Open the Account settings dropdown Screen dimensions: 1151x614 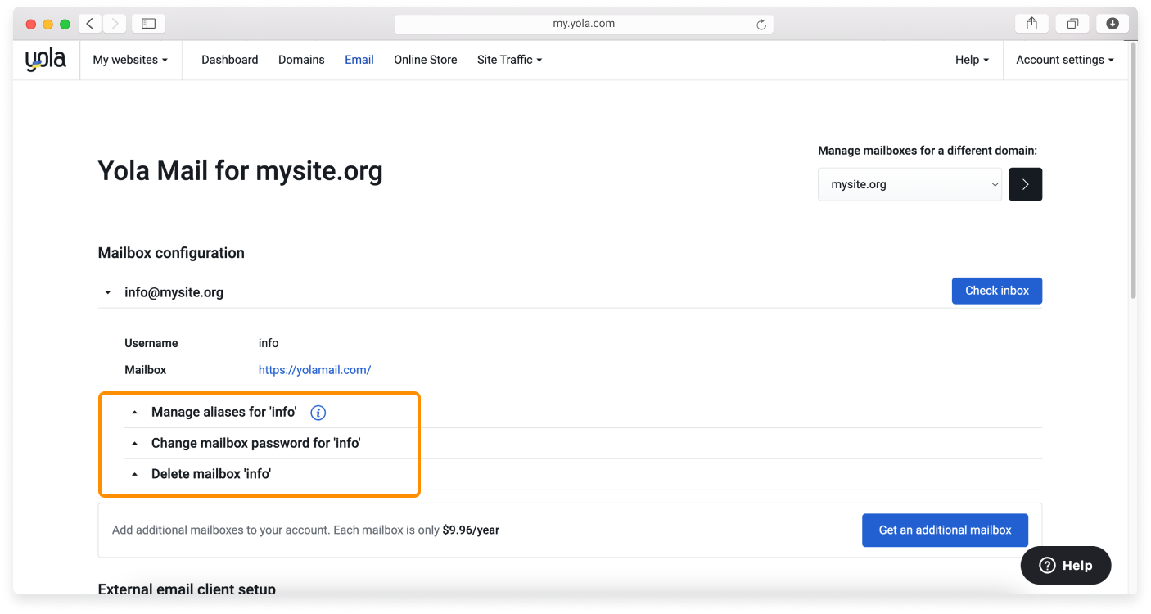[x=1063, y=59]
